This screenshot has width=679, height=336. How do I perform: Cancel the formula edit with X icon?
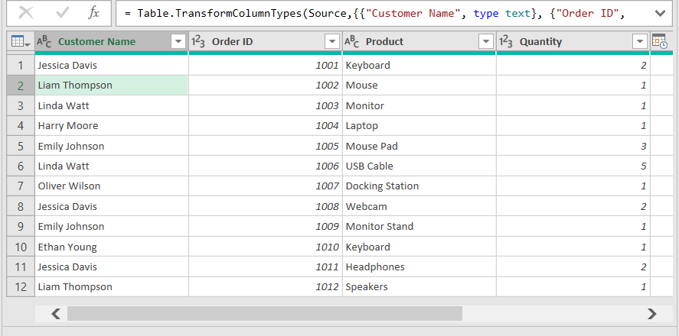(x=26, y=13)
